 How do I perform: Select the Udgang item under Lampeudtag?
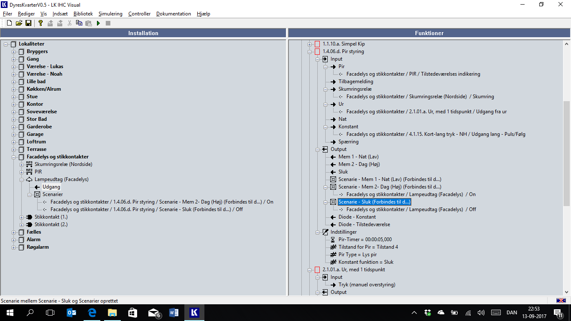coord(51,187)
